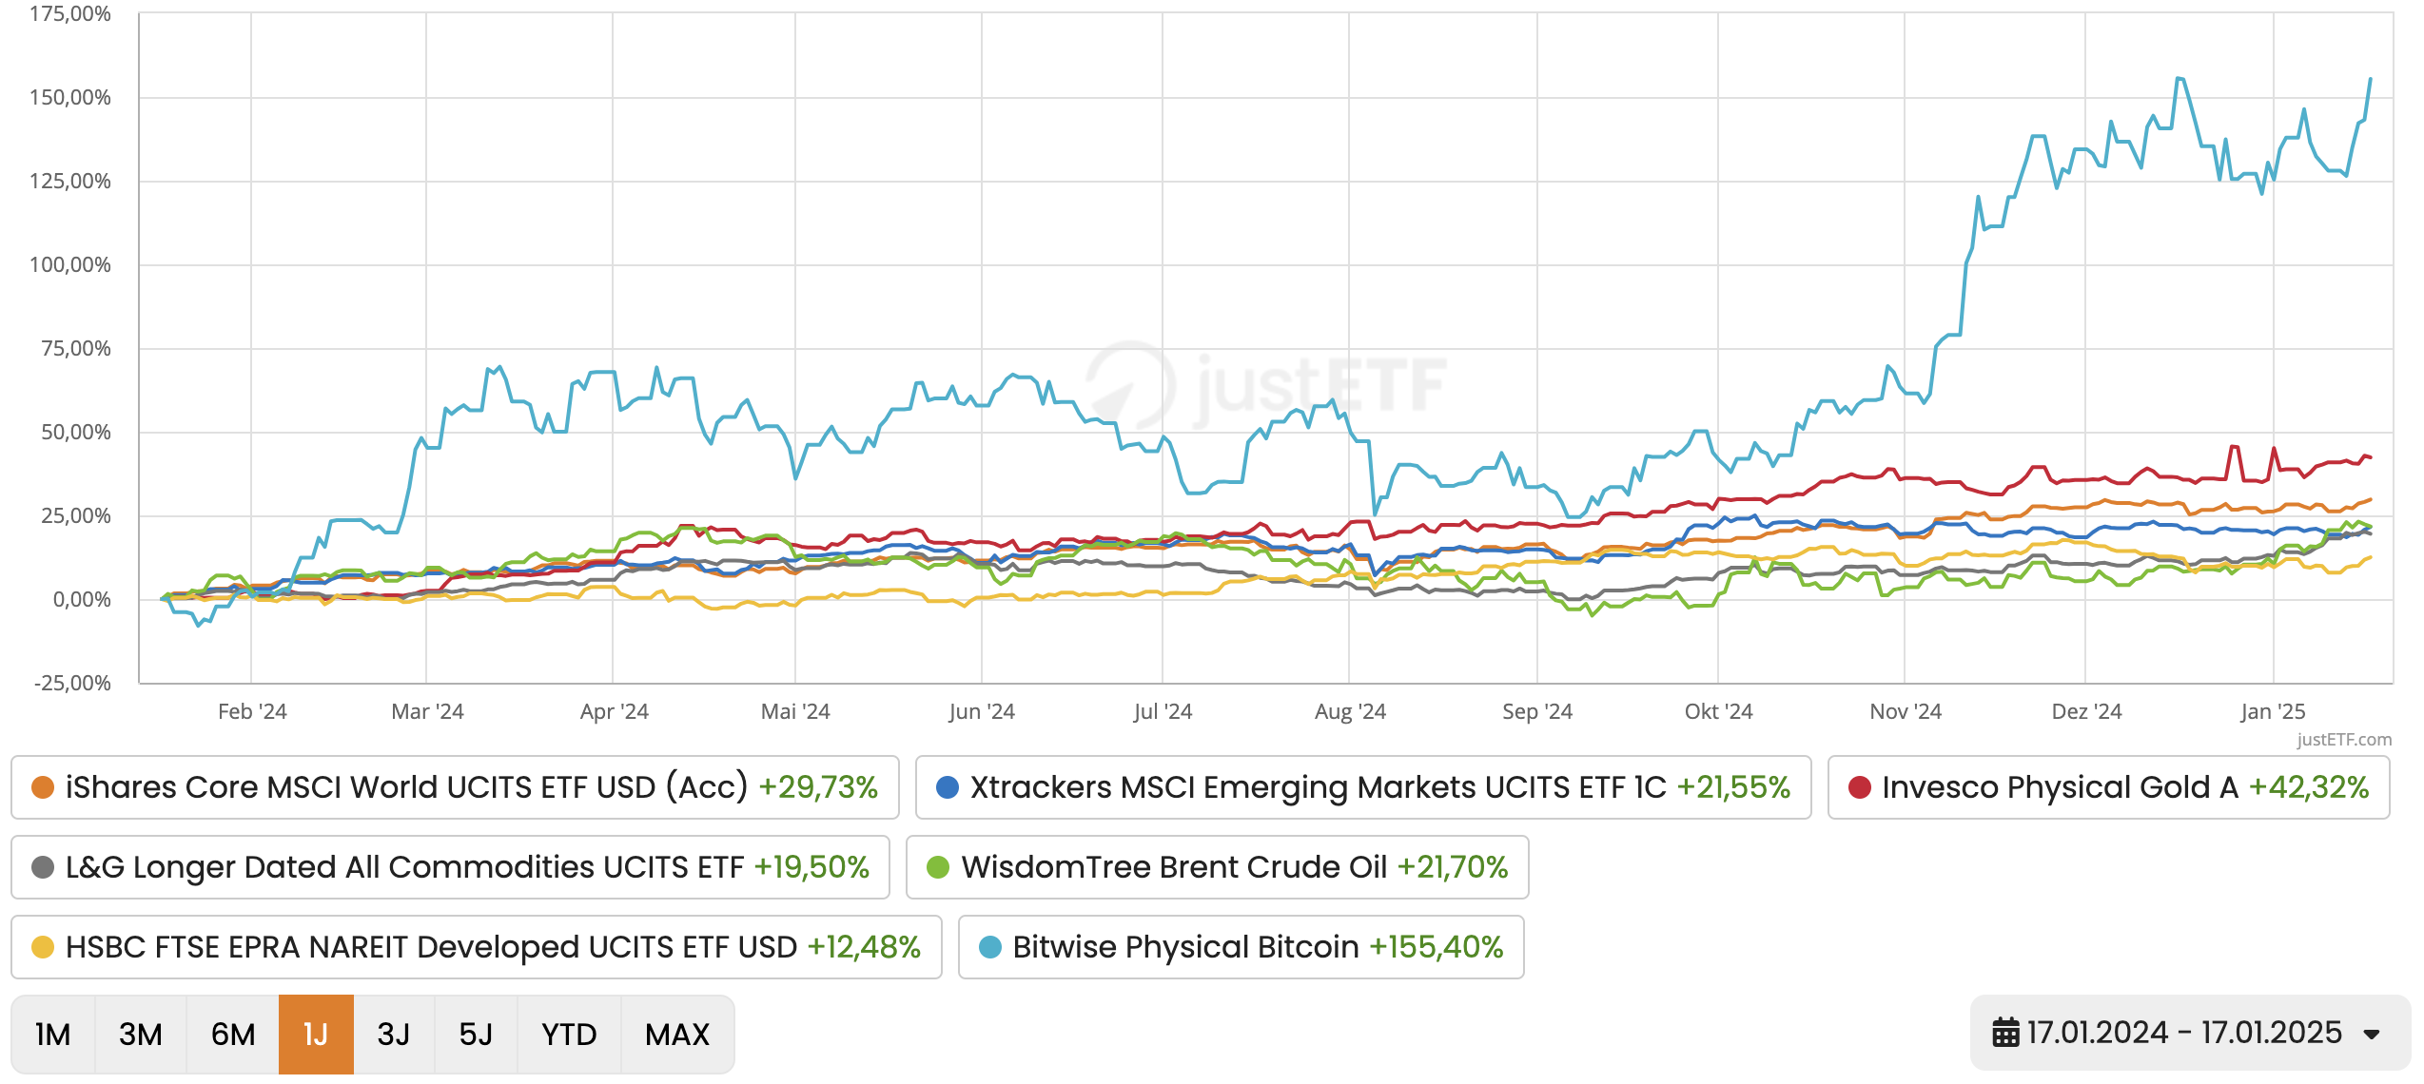
Task: Click the 6M period button
Action: coord(233,1035)
